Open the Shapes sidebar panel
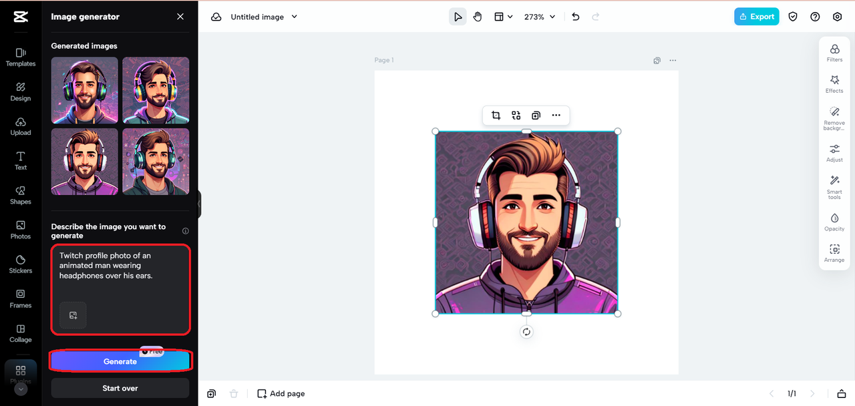This screenshot has height=406, width=855. [x=21, y=196]
